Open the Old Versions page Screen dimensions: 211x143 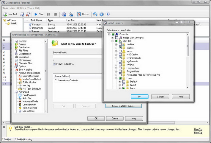click(x=25, y=60)
